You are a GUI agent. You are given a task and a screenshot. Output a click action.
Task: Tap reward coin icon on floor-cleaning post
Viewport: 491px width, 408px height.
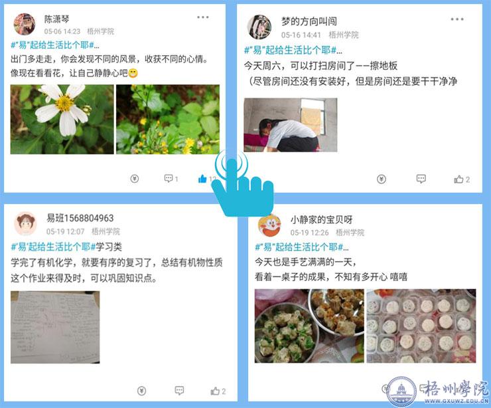click(381, 179)
